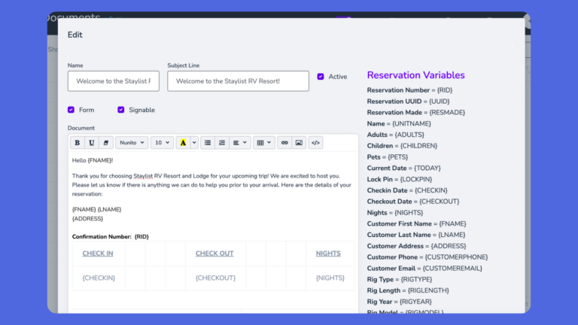The height and width of the screenshot is (325, 578).
Task: Click the {CHECKIN} table cell
Action: (x=99, y=278)
